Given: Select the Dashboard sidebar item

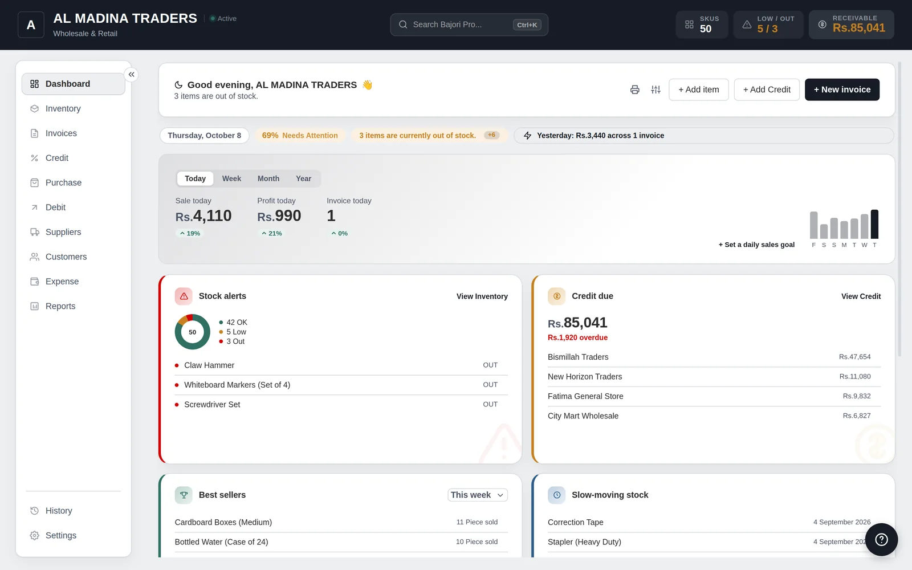Looking at the screenshot, I should point(74,84).
